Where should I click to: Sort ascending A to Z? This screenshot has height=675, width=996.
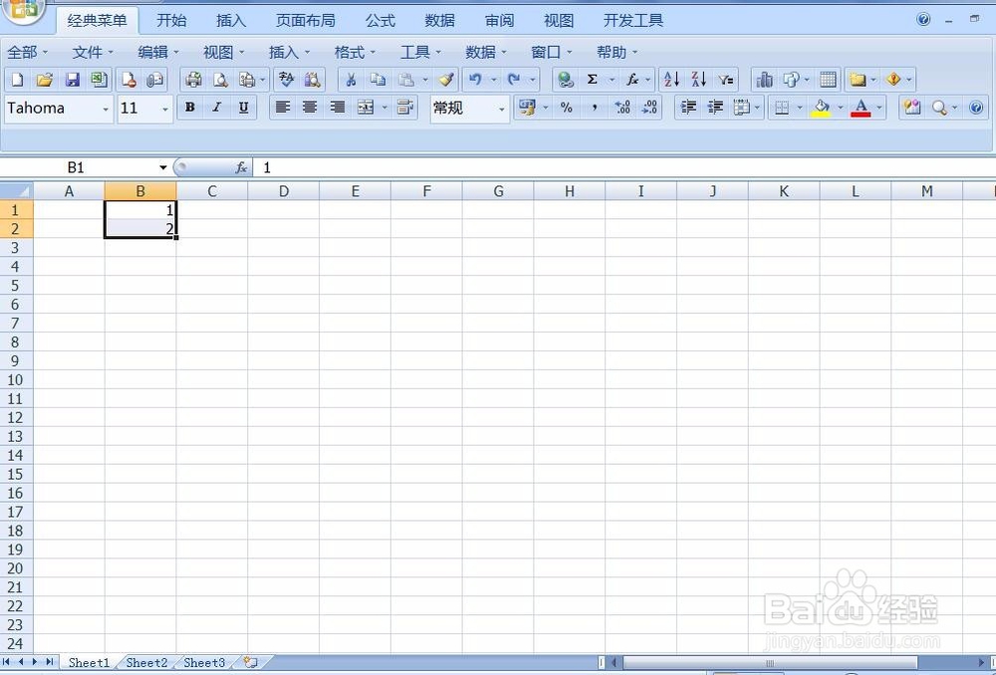point(671,80)
